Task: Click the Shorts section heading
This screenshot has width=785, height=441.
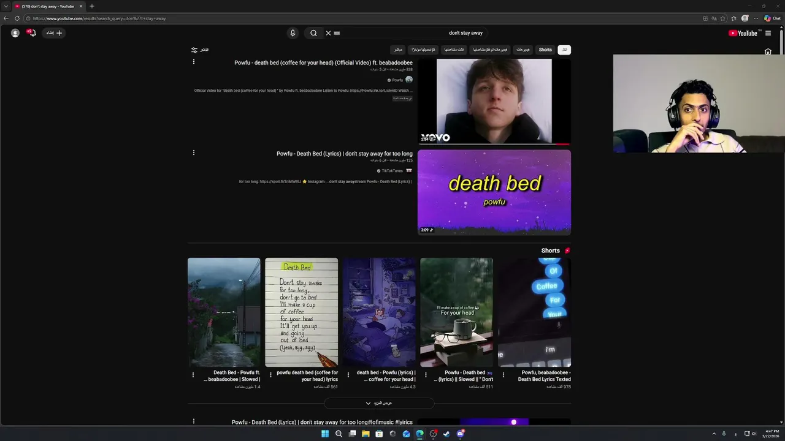Action: pyautogui.click(x=550, y=251)
